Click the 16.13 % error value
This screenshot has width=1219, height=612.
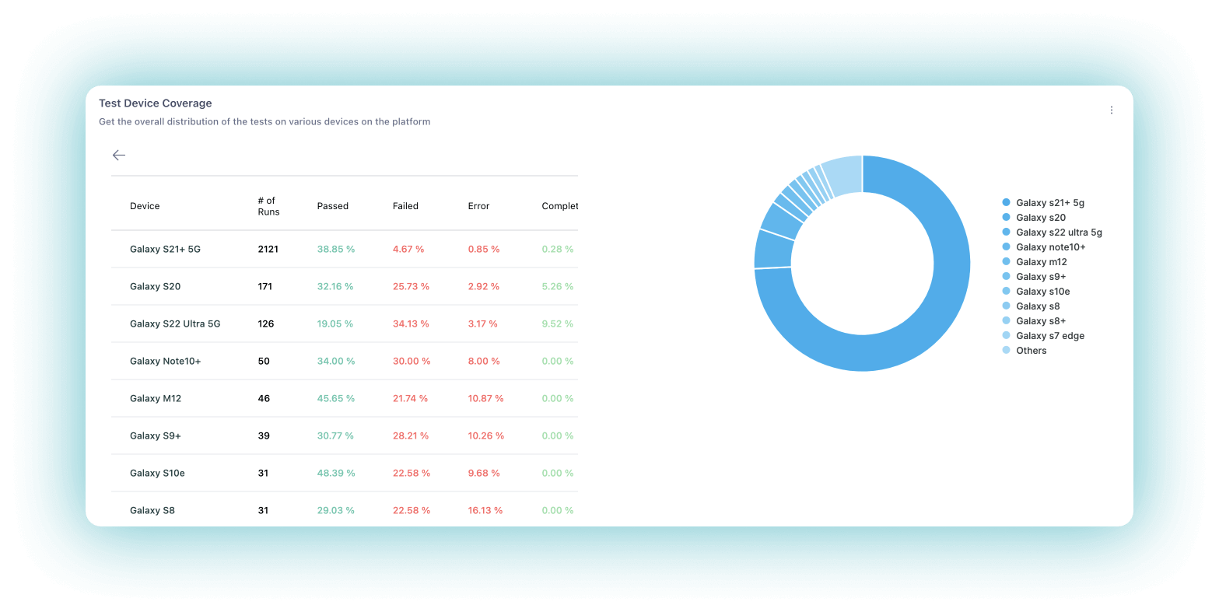point(485,511)
